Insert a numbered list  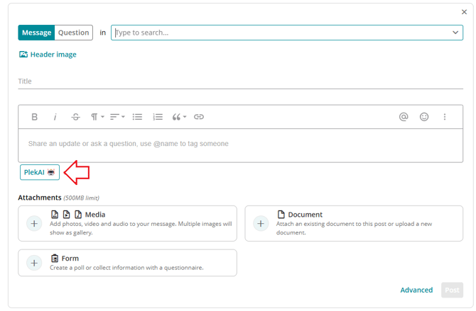point(158,117)
